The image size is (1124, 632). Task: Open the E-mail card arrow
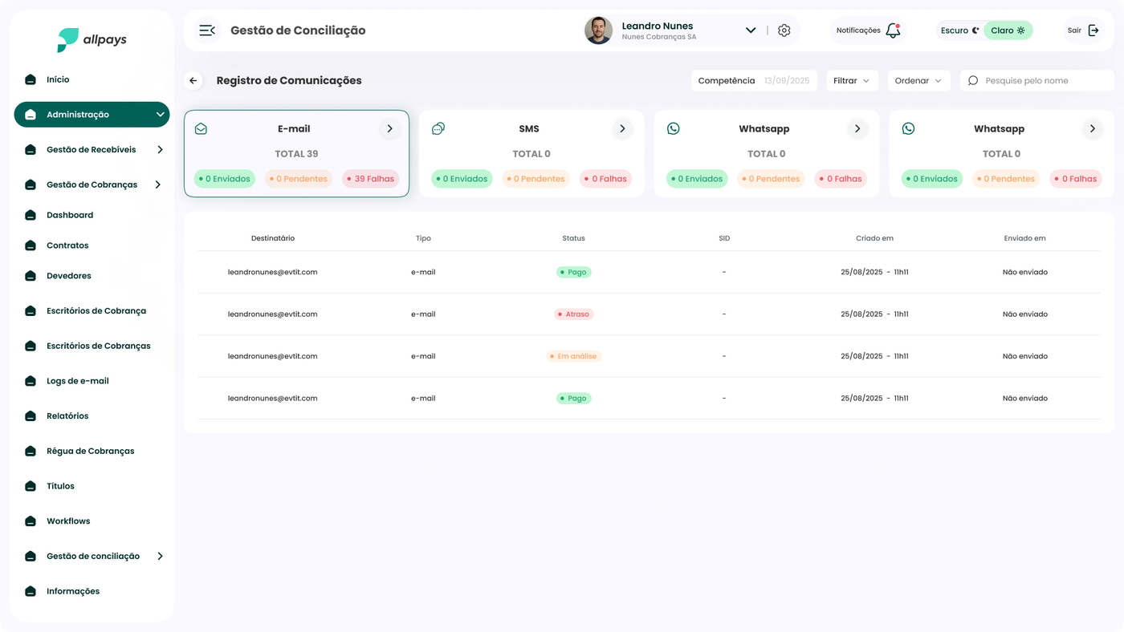pos(389,128)
